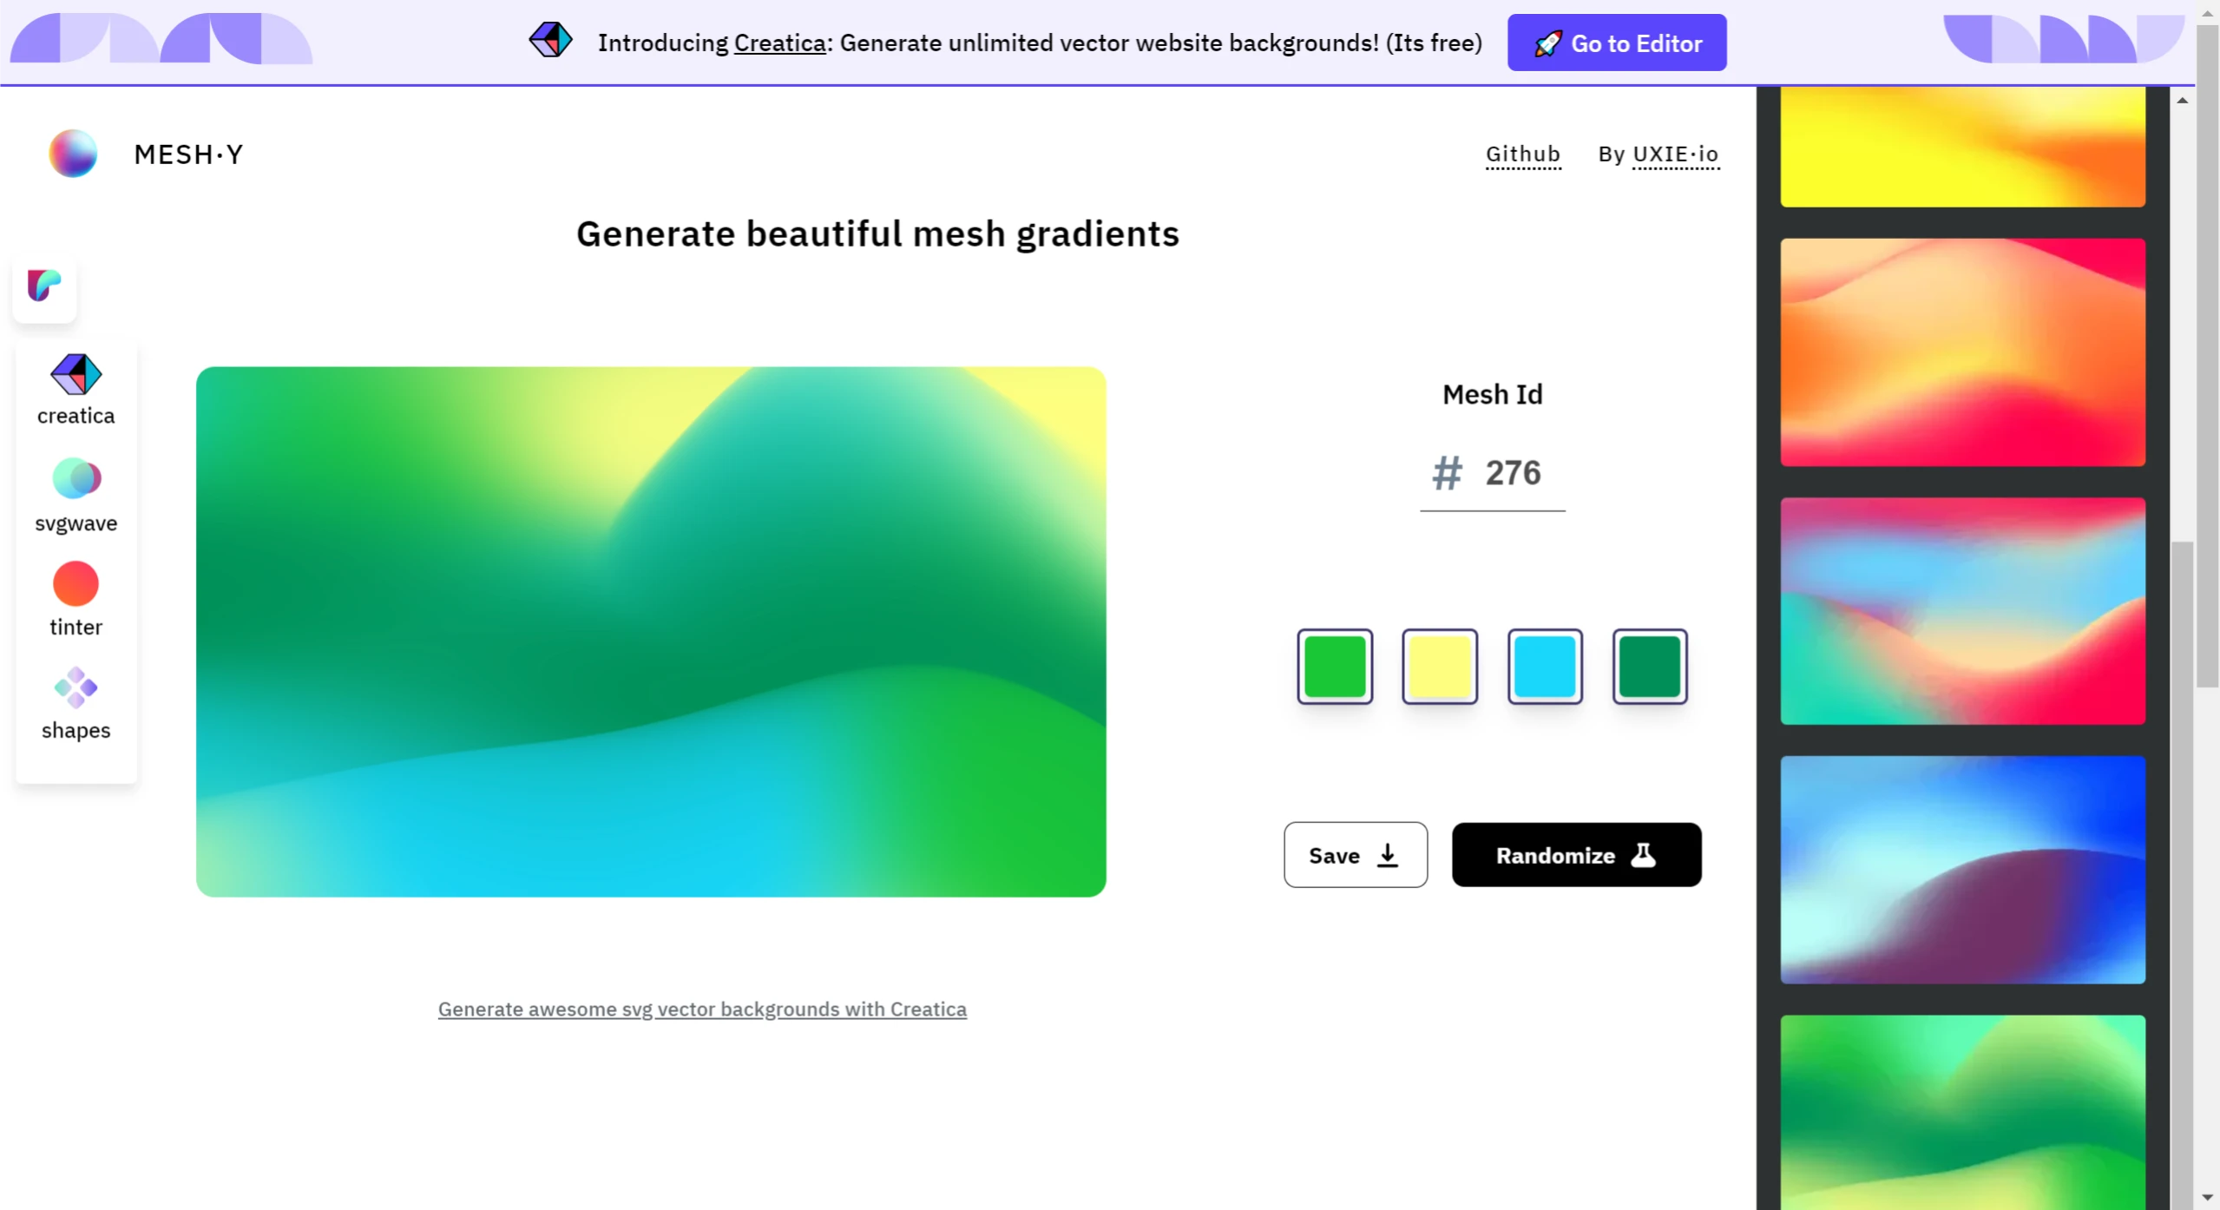The image size is (2220, 1210).
Task: Select the light blue color swatch
Action: (x=1544, y=667)
